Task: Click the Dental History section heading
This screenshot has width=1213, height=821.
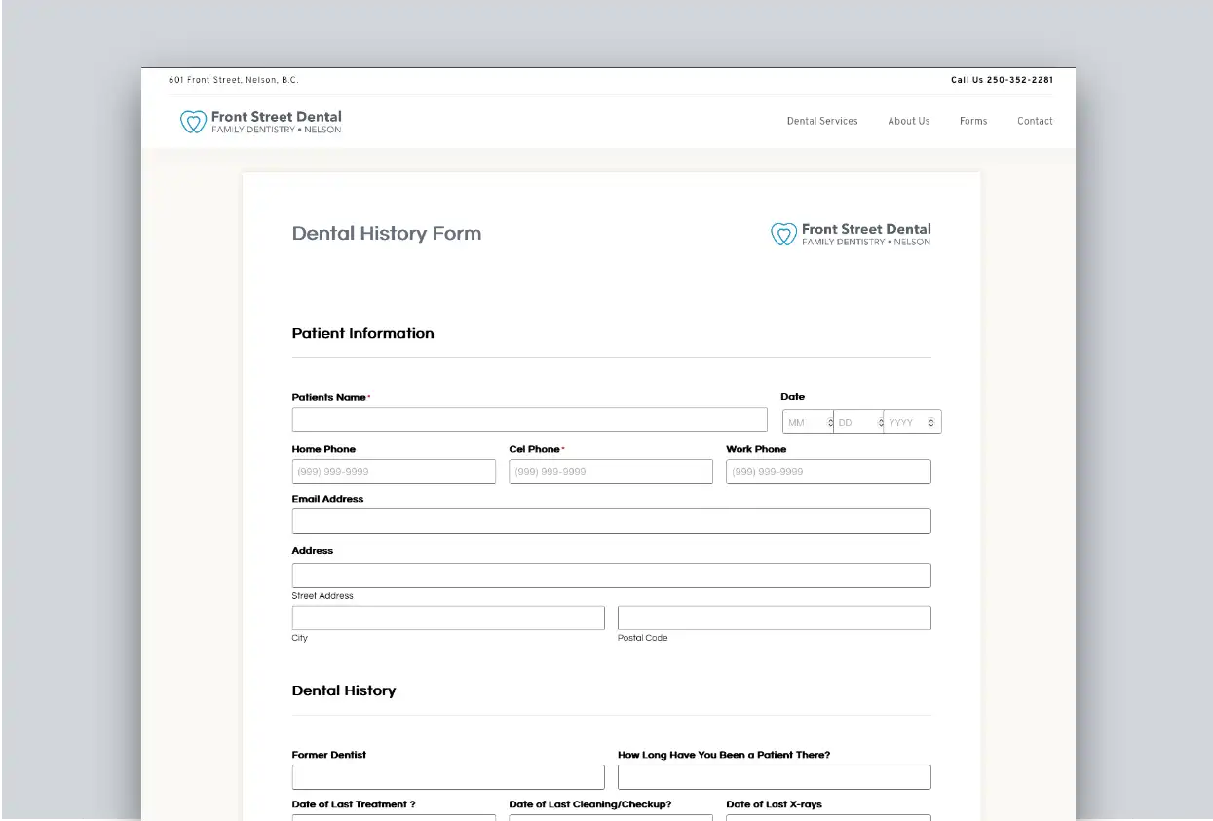Action: coord(344,690)
